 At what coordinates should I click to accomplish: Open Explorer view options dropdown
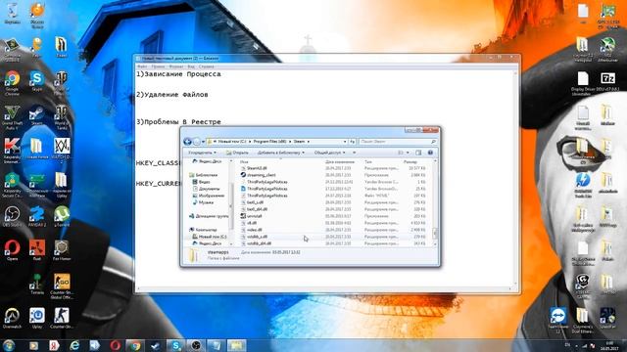tap(408, 153)
